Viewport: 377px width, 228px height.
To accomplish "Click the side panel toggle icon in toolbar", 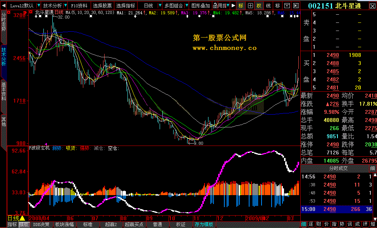I will coord(296,5).
